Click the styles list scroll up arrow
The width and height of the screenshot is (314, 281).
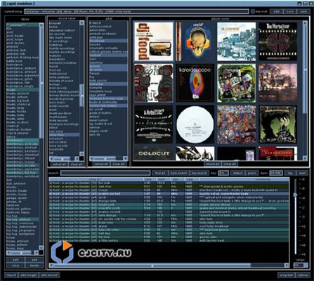click(41, 25)
